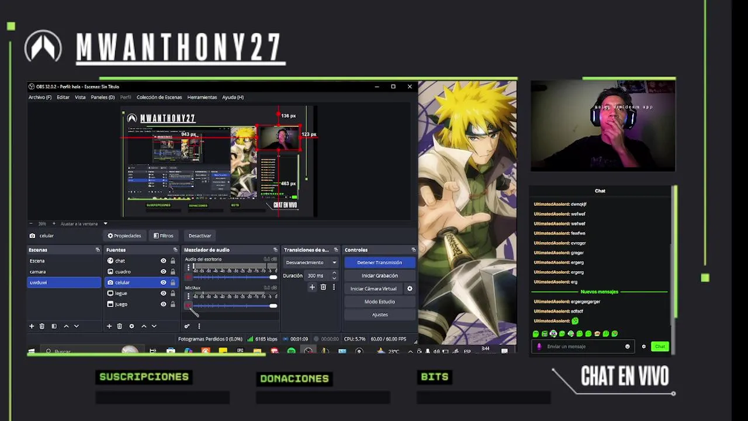Undock the Controles panel with its header icon

click(413, 250)
